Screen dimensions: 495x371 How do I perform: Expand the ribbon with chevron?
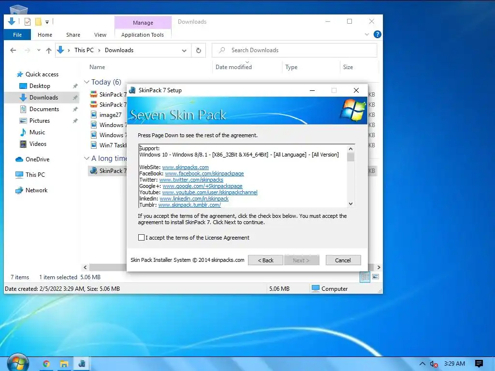point(366,34)
